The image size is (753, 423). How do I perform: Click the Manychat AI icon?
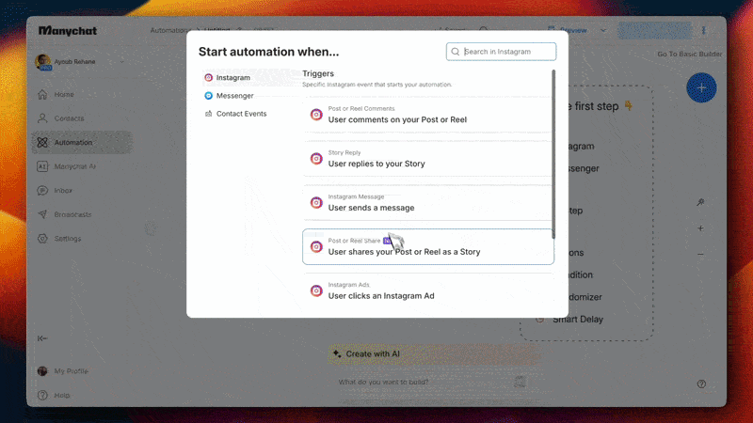click(42, 166)
